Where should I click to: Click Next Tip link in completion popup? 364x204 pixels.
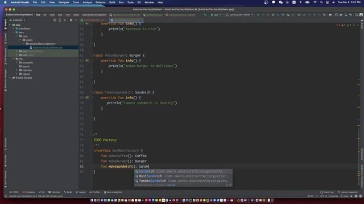pyautogui.click(x=171, y=185)
